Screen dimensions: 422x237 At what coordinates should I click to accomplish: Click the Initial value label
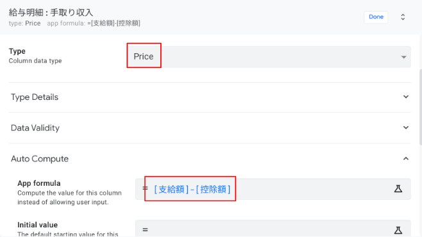pyautogui.click(x=38, y=225)
